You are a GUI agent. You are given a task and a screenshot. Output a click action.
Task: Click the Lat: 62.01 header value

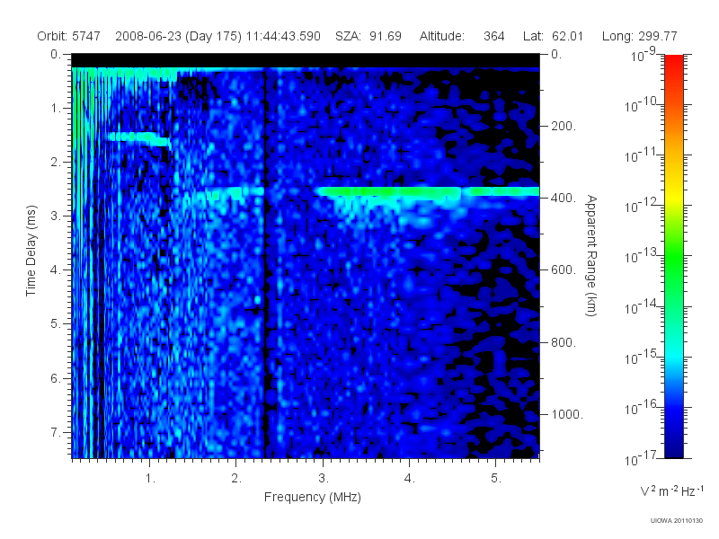pos(553,36)
